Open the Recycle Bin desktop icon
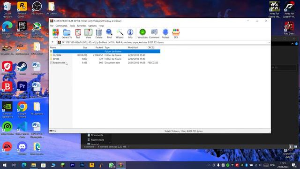Image resolution: width=300 pixels, height=169 pixels. pos(7,9)
